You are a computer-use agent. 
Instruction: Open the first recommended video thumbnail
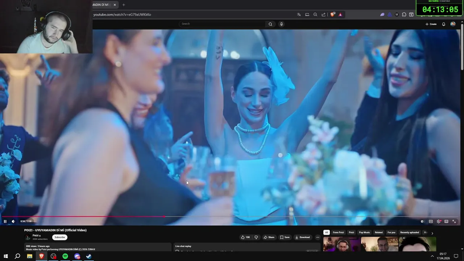[342, 244]
